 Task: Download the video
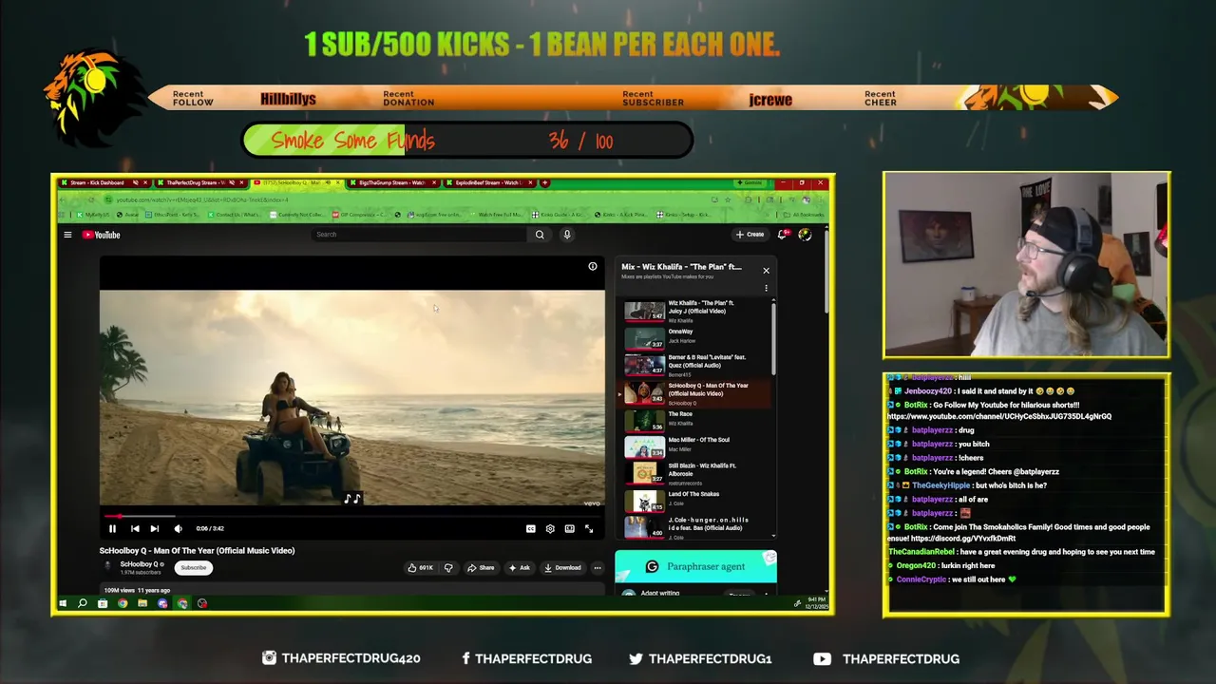(x=562, y=568)
